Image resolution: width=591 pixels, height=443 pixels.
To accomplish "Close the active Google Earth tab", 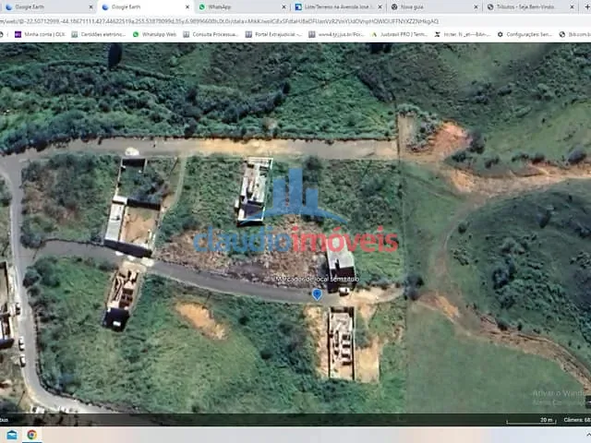I will coord(187,6).
